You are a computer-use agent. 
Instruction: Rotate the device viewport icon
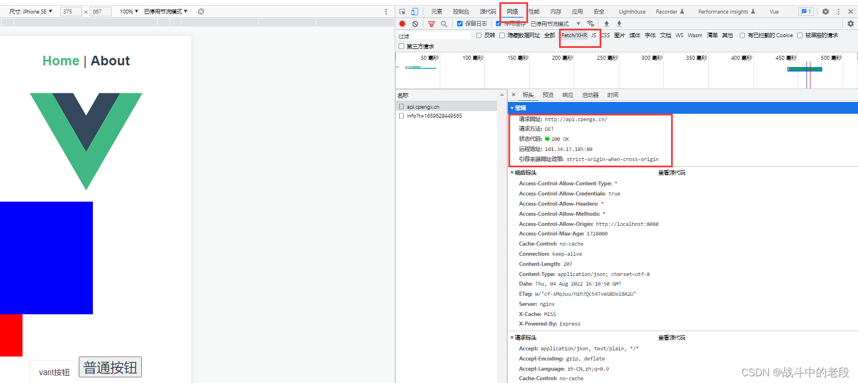[x=200, y=11]
